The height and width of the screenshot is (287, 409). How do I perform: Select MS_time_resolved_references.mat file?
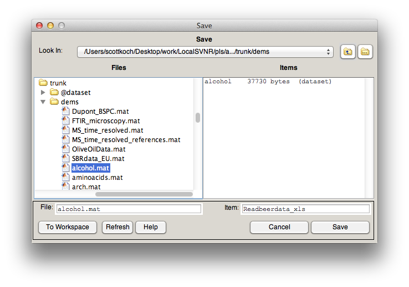126,139
